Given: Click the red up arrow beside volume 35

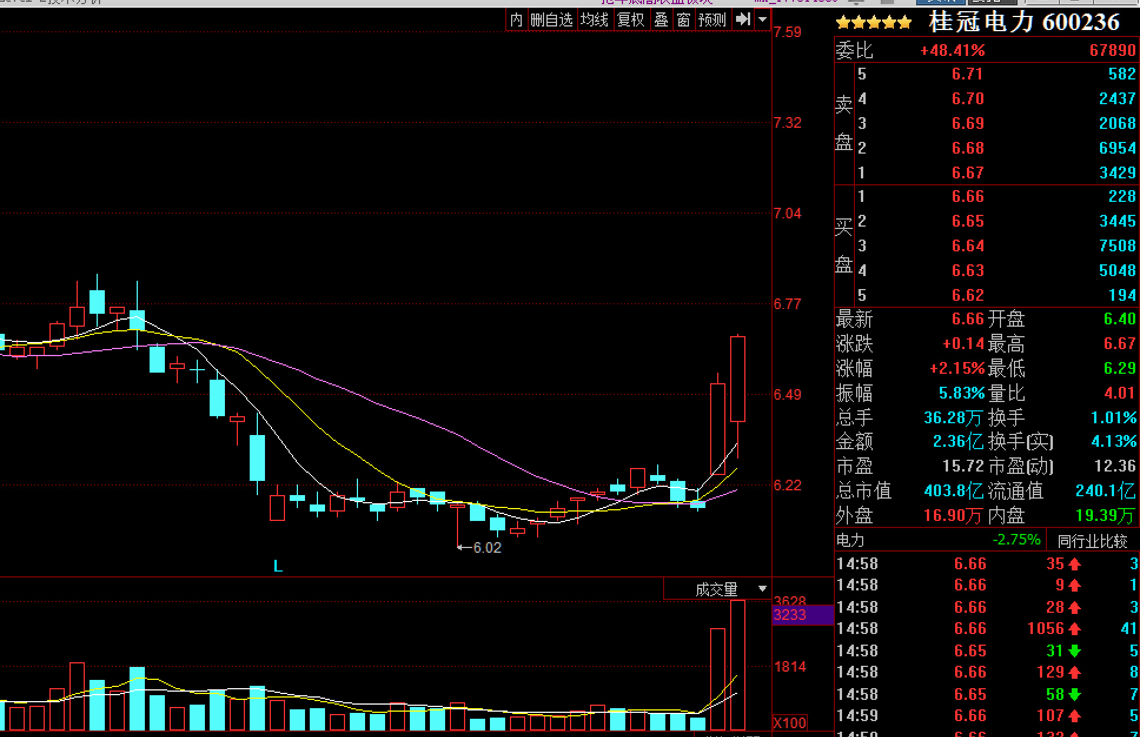Looking at the screenshot, I should pyautogui.click(x=1075, y=564).
